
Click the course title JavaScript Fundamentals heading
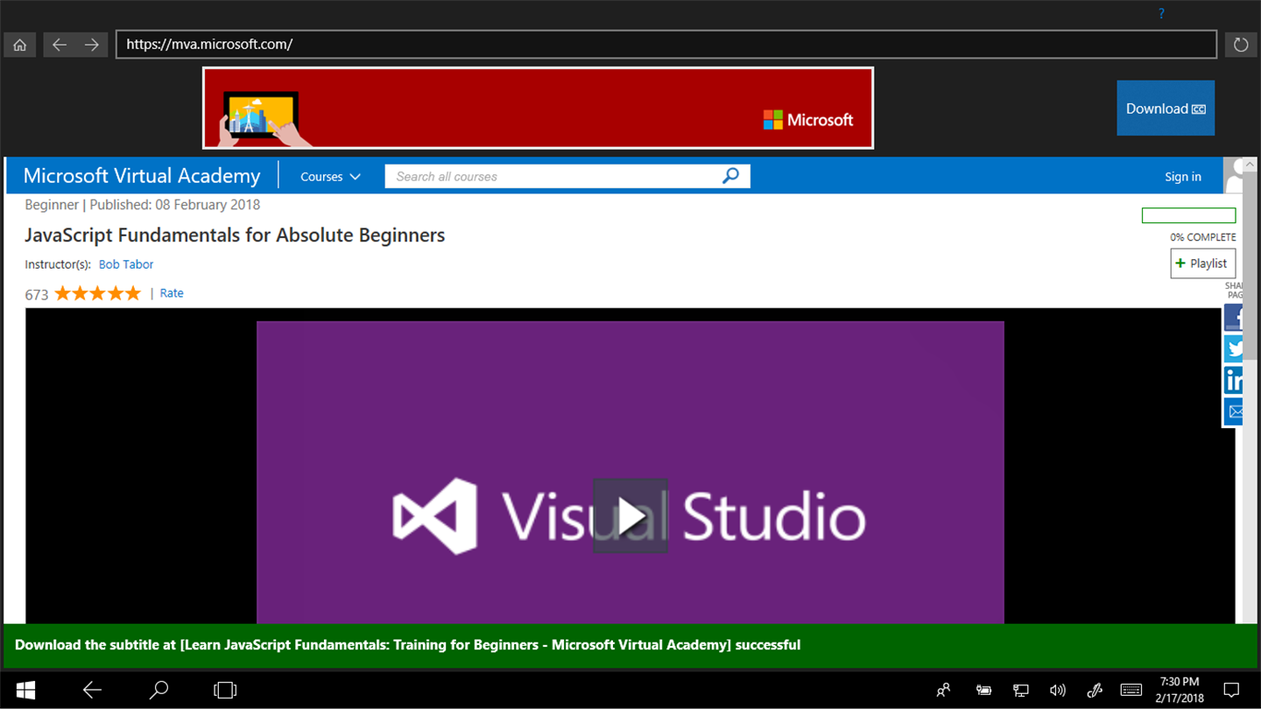click(235, 235)
